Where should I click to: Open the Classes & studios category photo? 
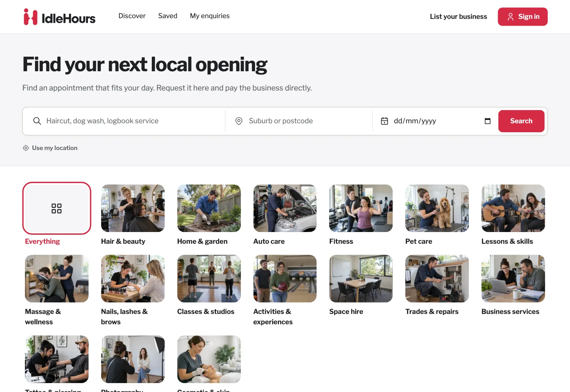coord(209,279)
